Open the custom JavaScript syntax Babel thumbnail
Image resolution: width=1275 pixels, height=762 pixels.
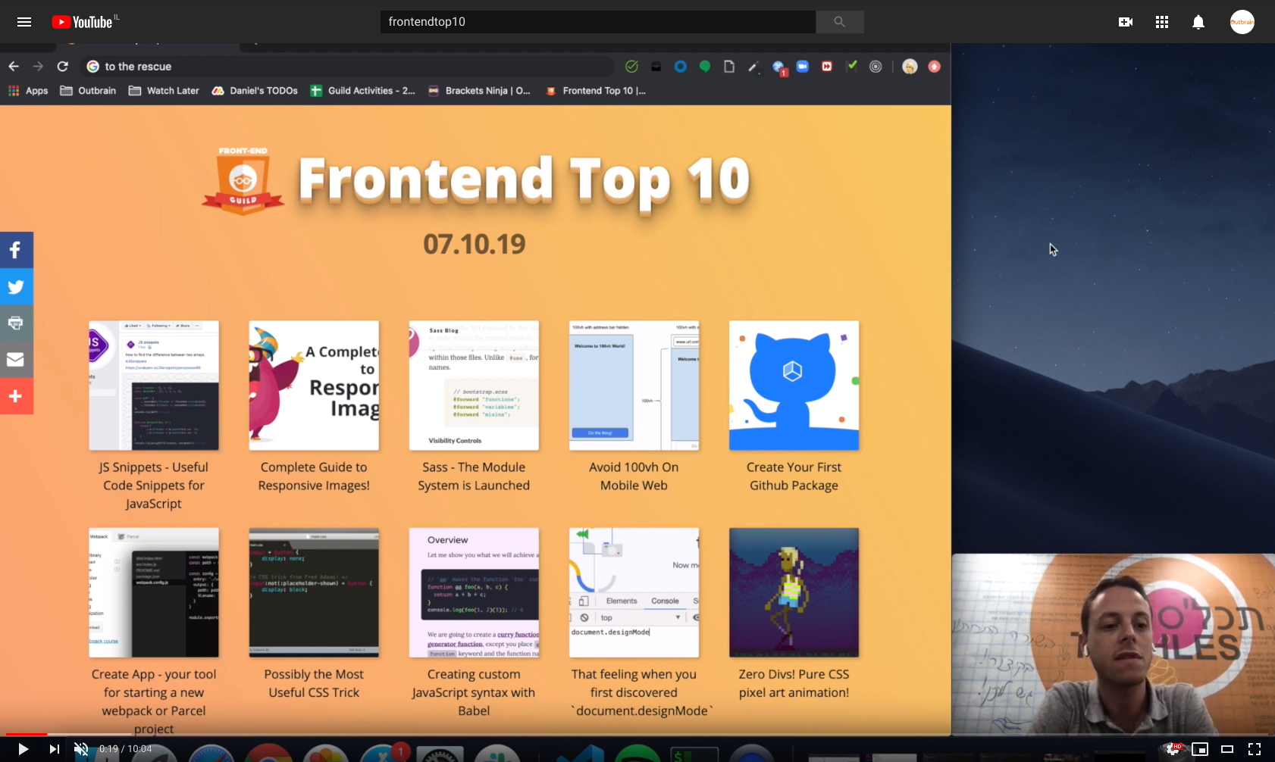point(474,592)
